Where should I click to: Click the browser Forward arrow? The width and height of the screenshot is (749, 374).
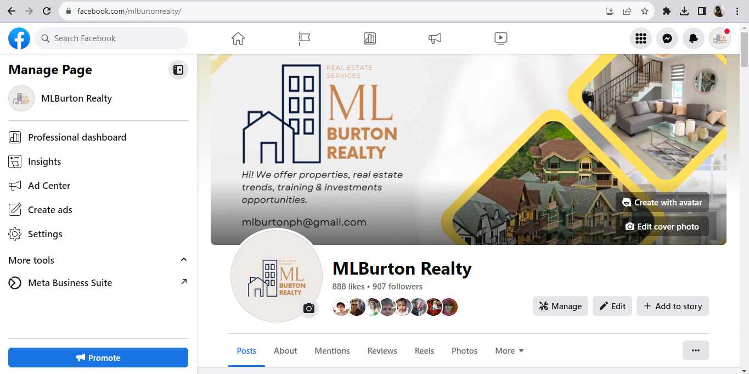click(29, 11)
